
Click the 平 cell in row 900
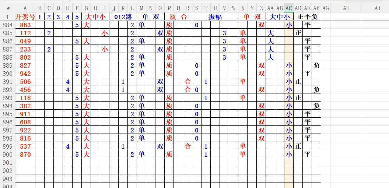click(x=307, y=155)
